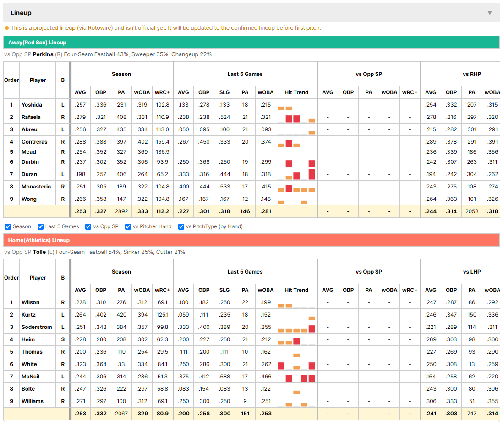Click Monasterio's hit trend chart

296,187
